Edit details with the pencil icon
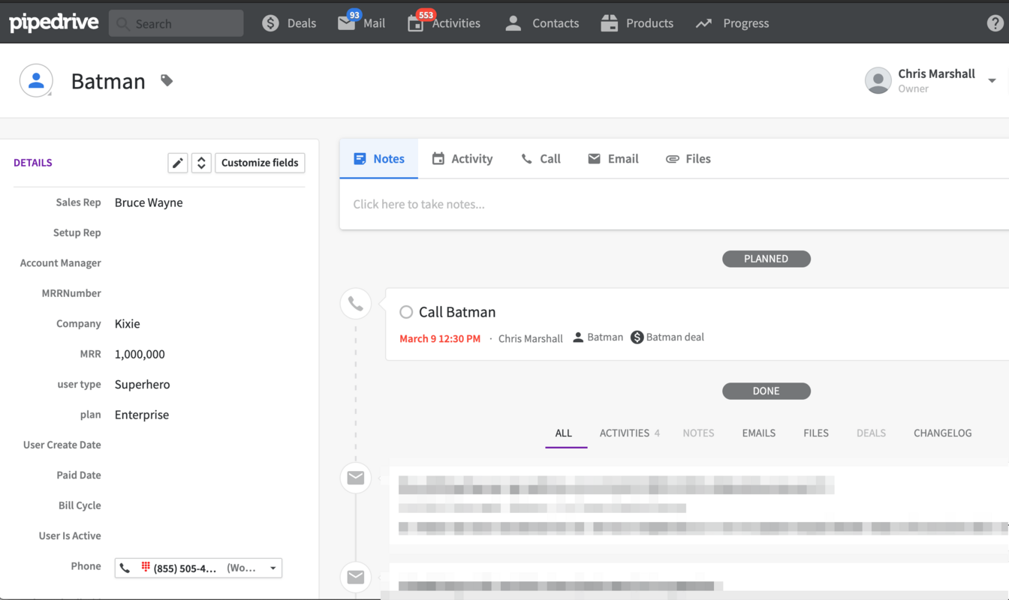This screenshot has height=600, width=1009. 177,162
